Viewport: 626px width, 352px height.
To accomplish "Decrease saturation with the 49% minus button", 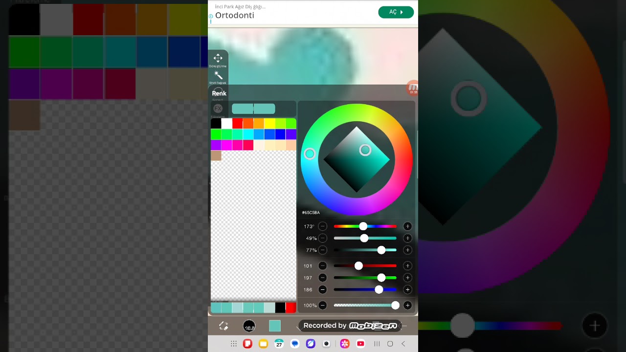I will click(323, 238).
